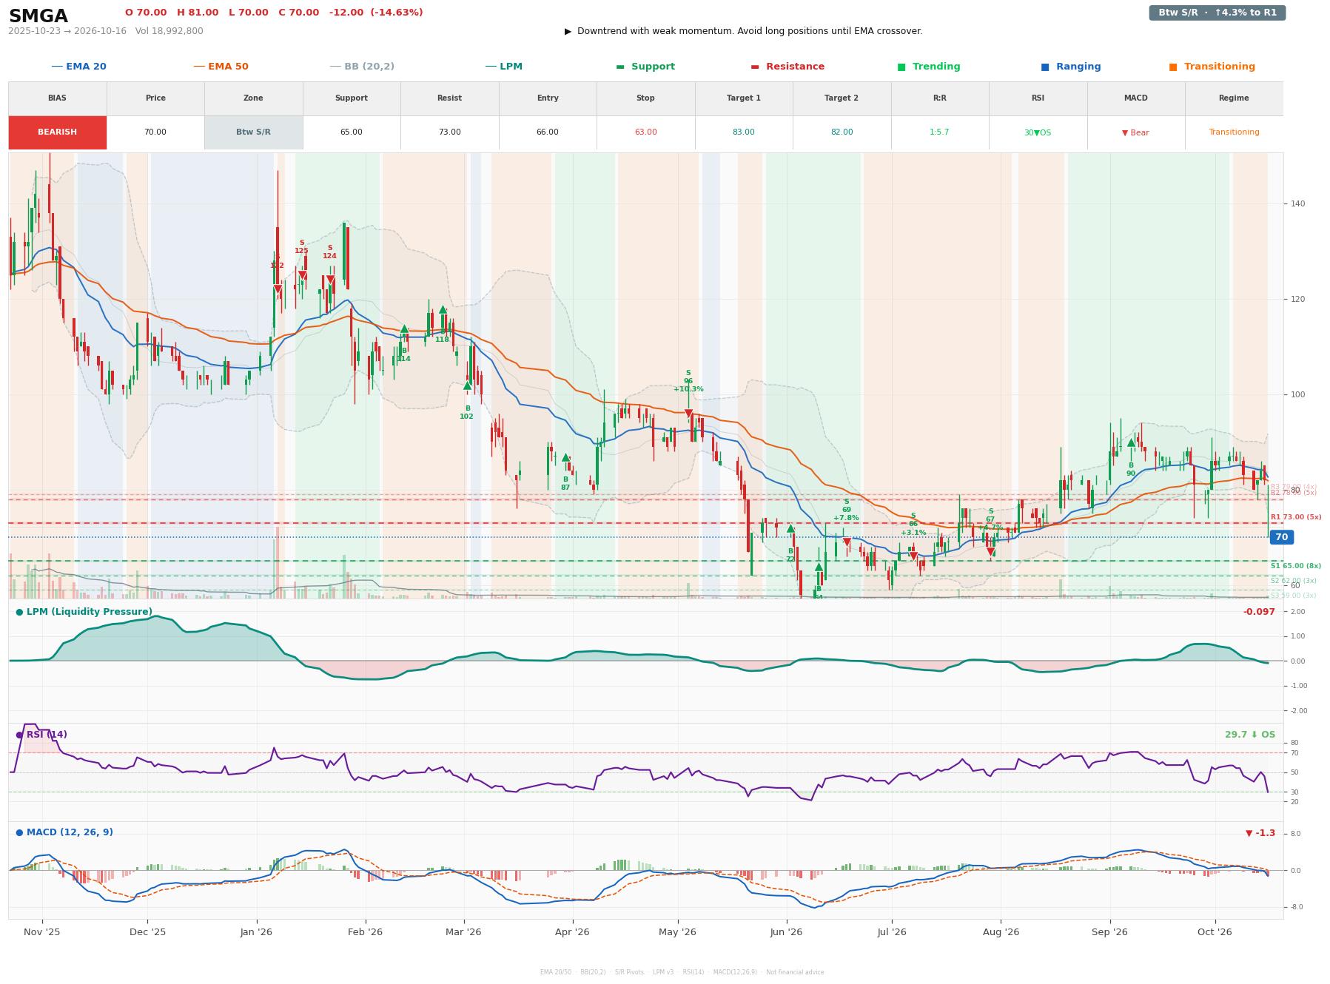Screen dimensions: 1330x984
Task: Toggle the LPM legend entry
Action: coord(503,67)
